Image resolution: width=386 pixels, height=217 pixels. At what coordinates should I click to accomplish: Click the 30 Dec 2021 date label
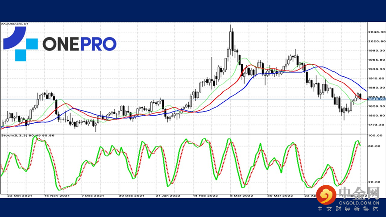tap(132, 196)
